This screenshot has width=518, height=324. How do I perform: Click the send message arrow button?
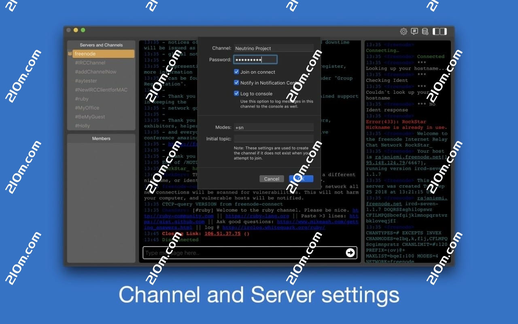coord(350,253)
